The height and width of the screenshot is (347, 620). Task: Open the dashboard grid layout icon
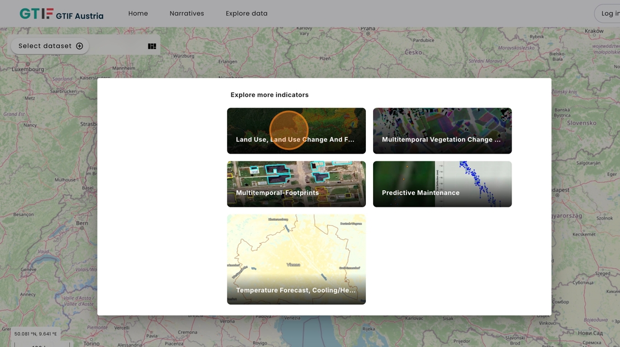[152, 46]
